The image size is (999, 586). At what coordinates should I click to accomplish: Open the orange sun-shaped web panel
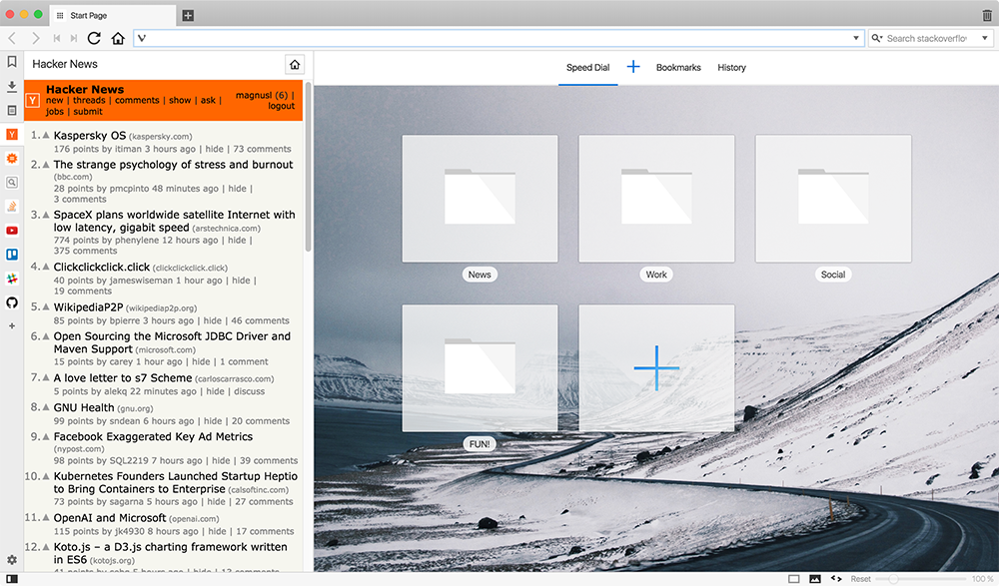click(x=11, y=158)
